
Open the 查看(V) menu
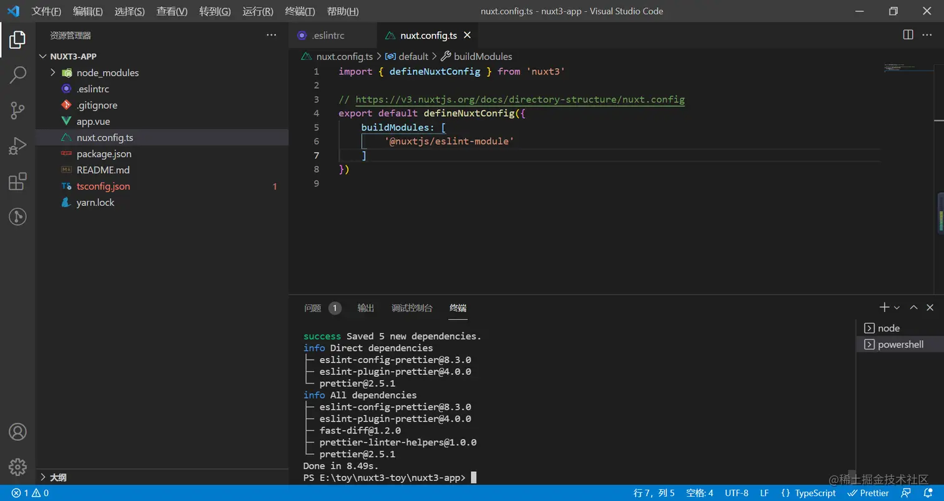click(172, 11)
